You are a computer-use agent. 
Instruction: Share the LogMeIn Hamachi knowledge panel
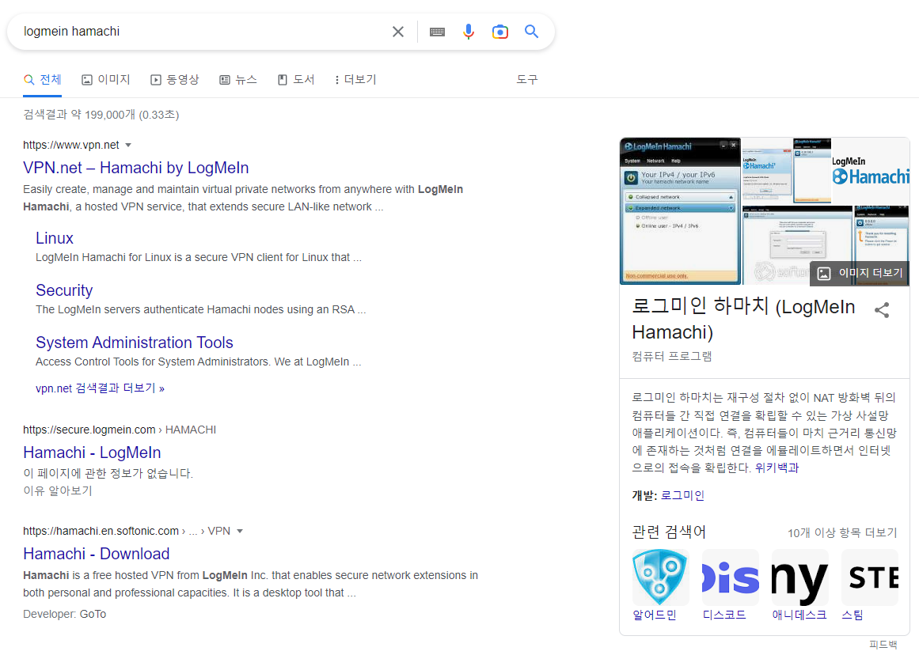[x=882, y=310]
